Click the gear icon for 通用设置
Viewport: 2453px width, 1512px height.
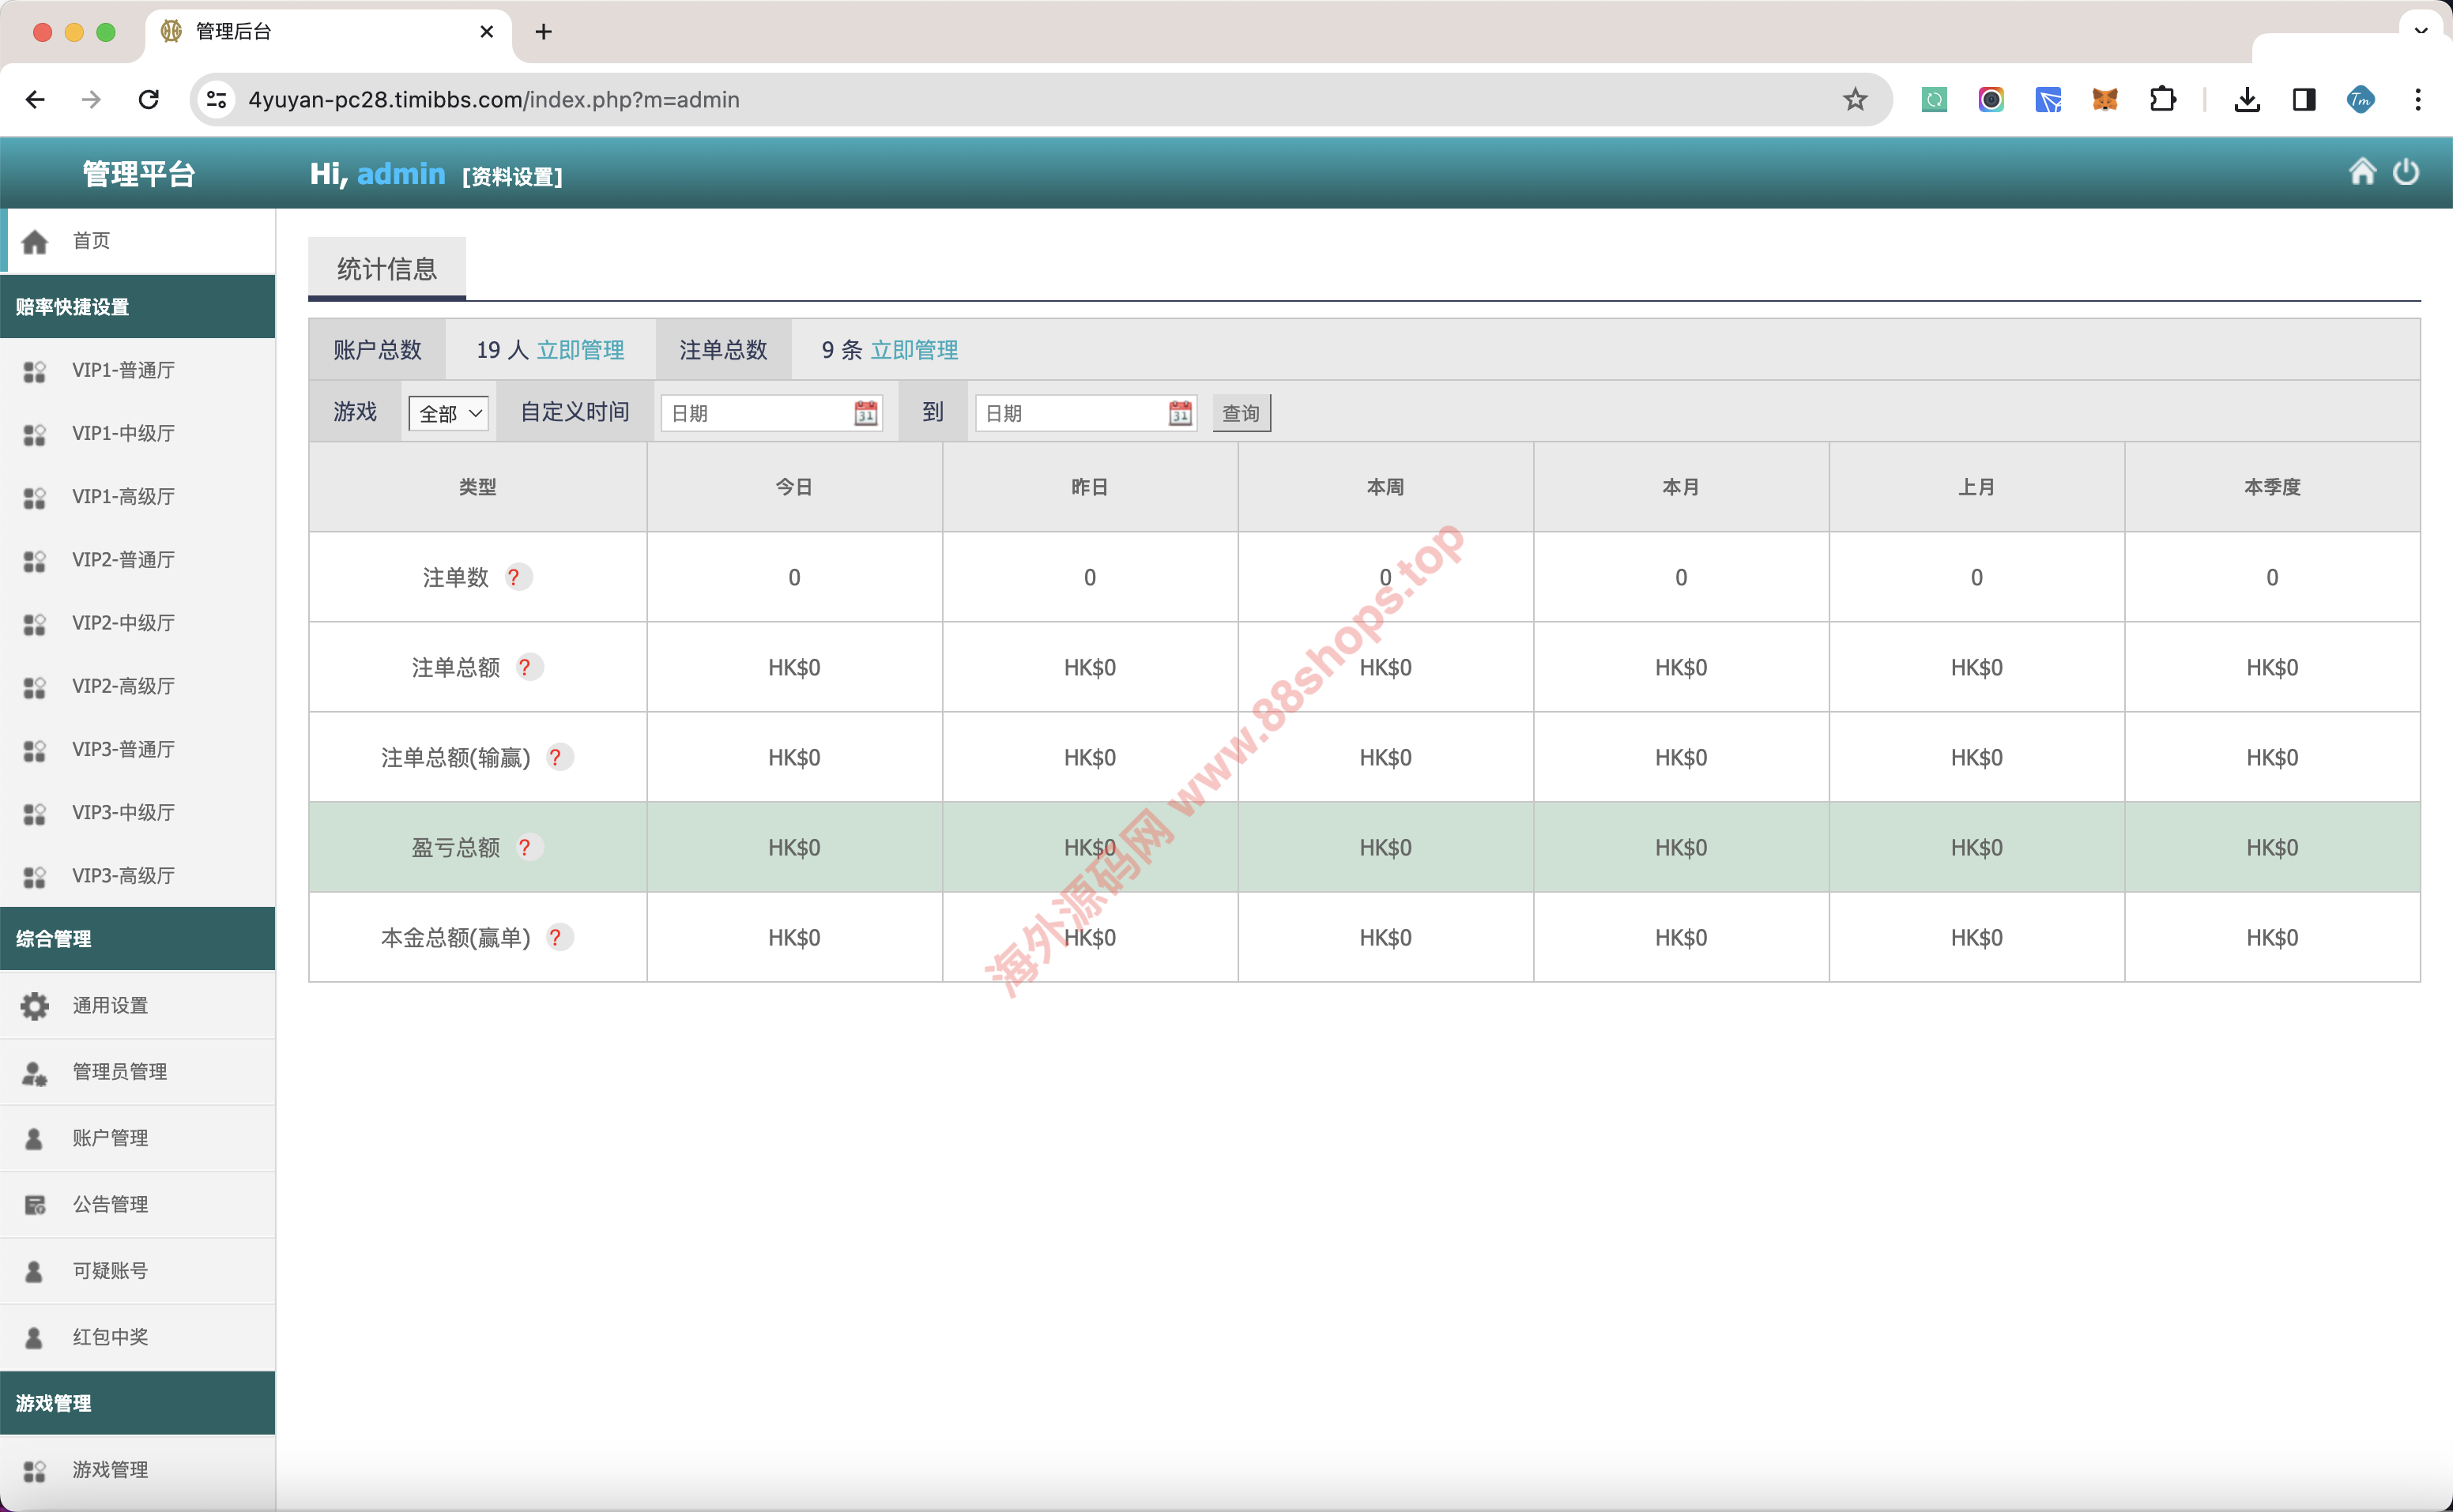coord(35,1005)
